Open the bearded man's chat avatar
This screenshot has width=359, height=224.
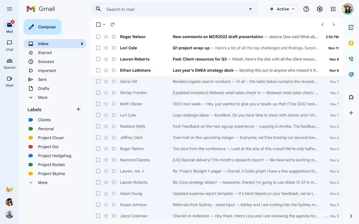point(9,215)
